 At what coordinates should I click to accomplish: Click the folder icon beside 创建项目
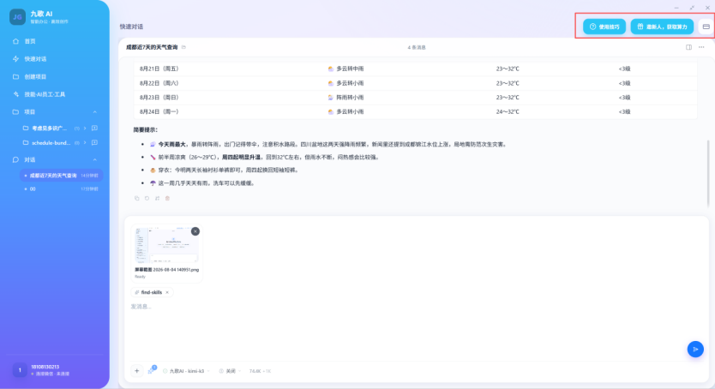click(x=16, y=76)
